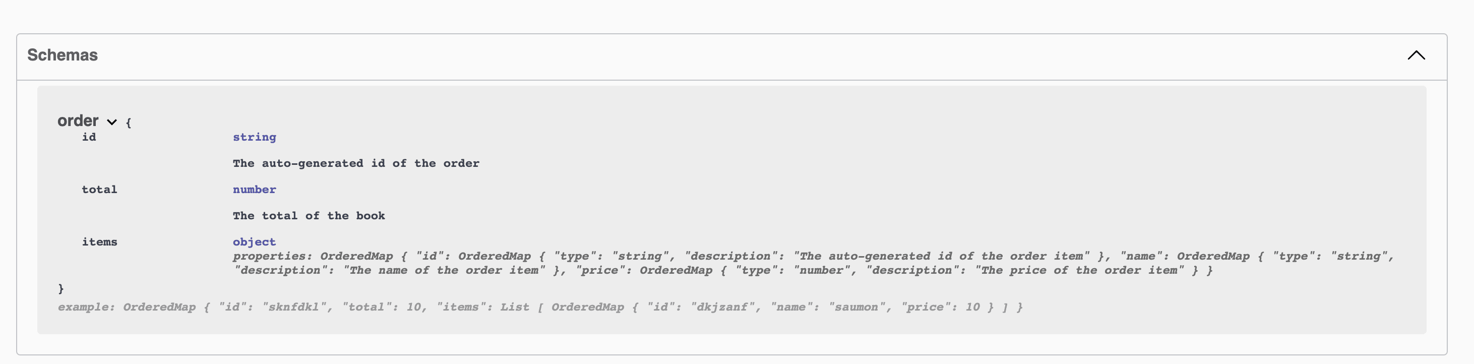Click the 'properties:' label under items
This screenshot has width=1474, height=364.
tap(272, 257)
